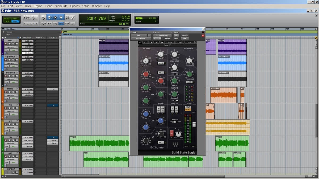Open the Window menu
319x179 pixels.
pyautogui.click(x=97, y=6)
